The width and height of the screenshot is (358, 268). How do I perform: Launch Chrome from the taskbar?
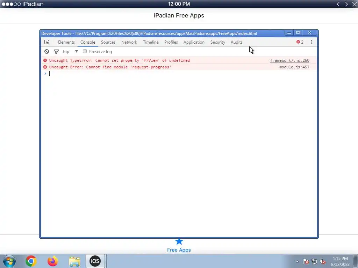[x=31, y=261]
